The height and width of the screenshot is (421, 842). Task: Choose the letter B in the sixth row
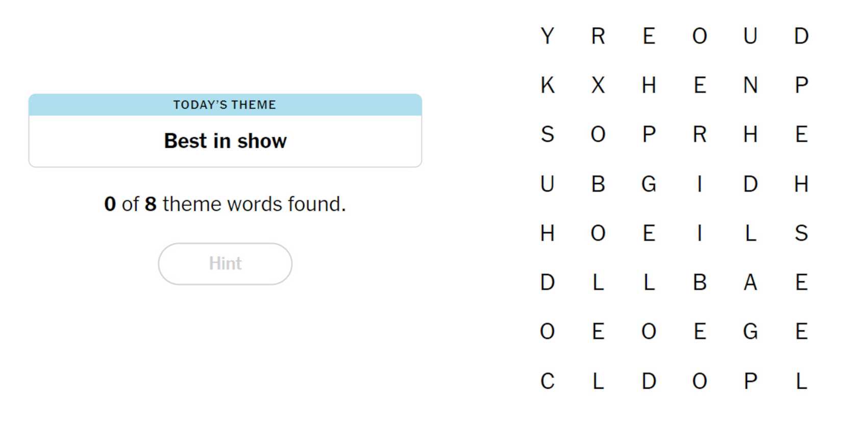(700, 282)
